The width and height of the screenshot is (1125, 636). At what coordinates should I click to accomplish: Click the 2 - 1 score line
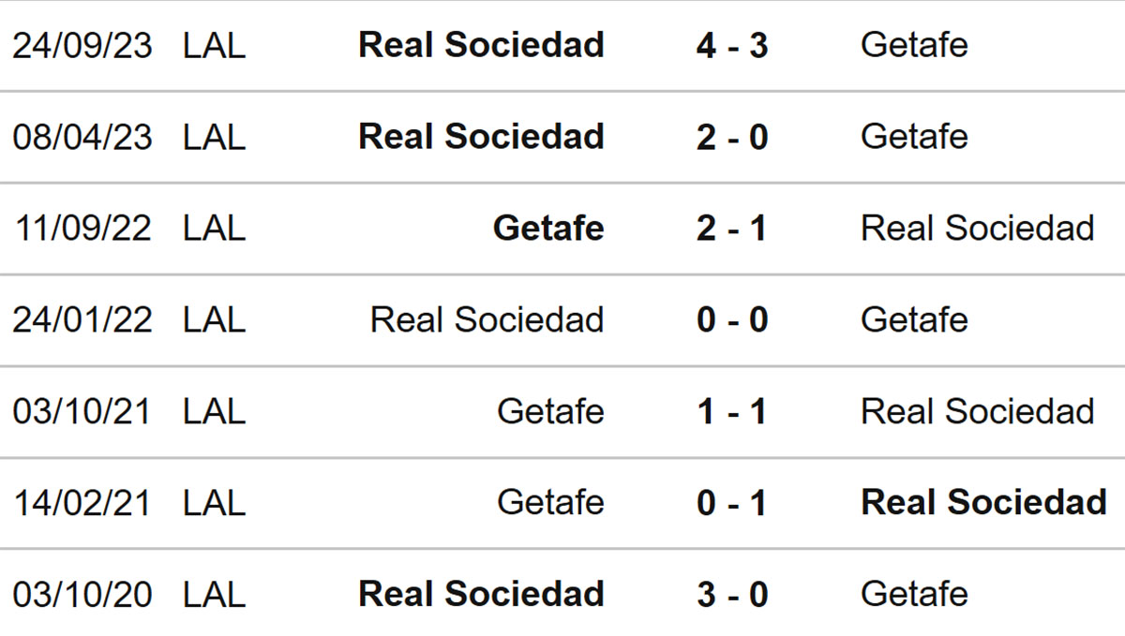[x=732, y=229]
